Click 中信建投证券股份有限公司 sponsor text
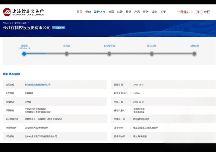This screenshot has height=152, width=216. [38, 112]
